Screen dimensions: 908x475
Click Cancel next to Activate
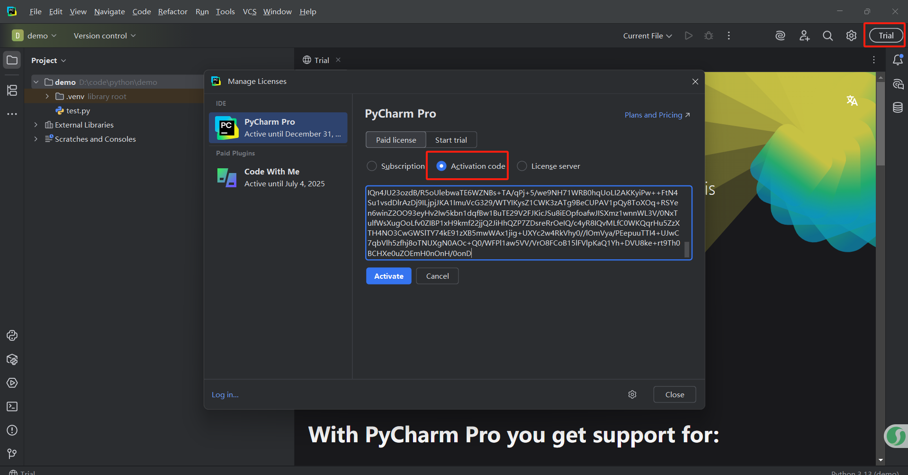(x=437, y=276)
